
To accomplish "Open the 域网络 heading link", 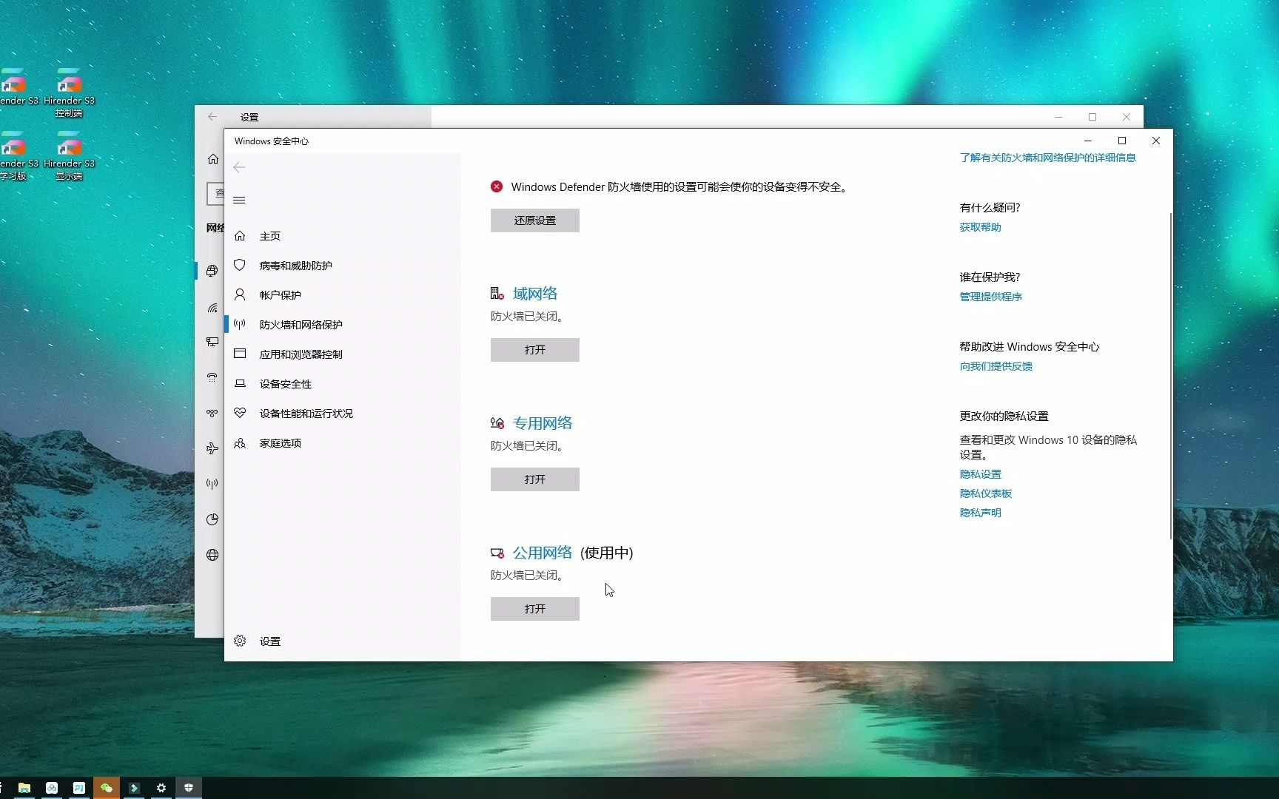I will click(x=535, y=294).
